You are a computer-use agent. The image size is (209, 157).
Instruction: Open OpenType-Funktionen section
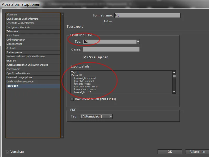[x=33, y=73]
